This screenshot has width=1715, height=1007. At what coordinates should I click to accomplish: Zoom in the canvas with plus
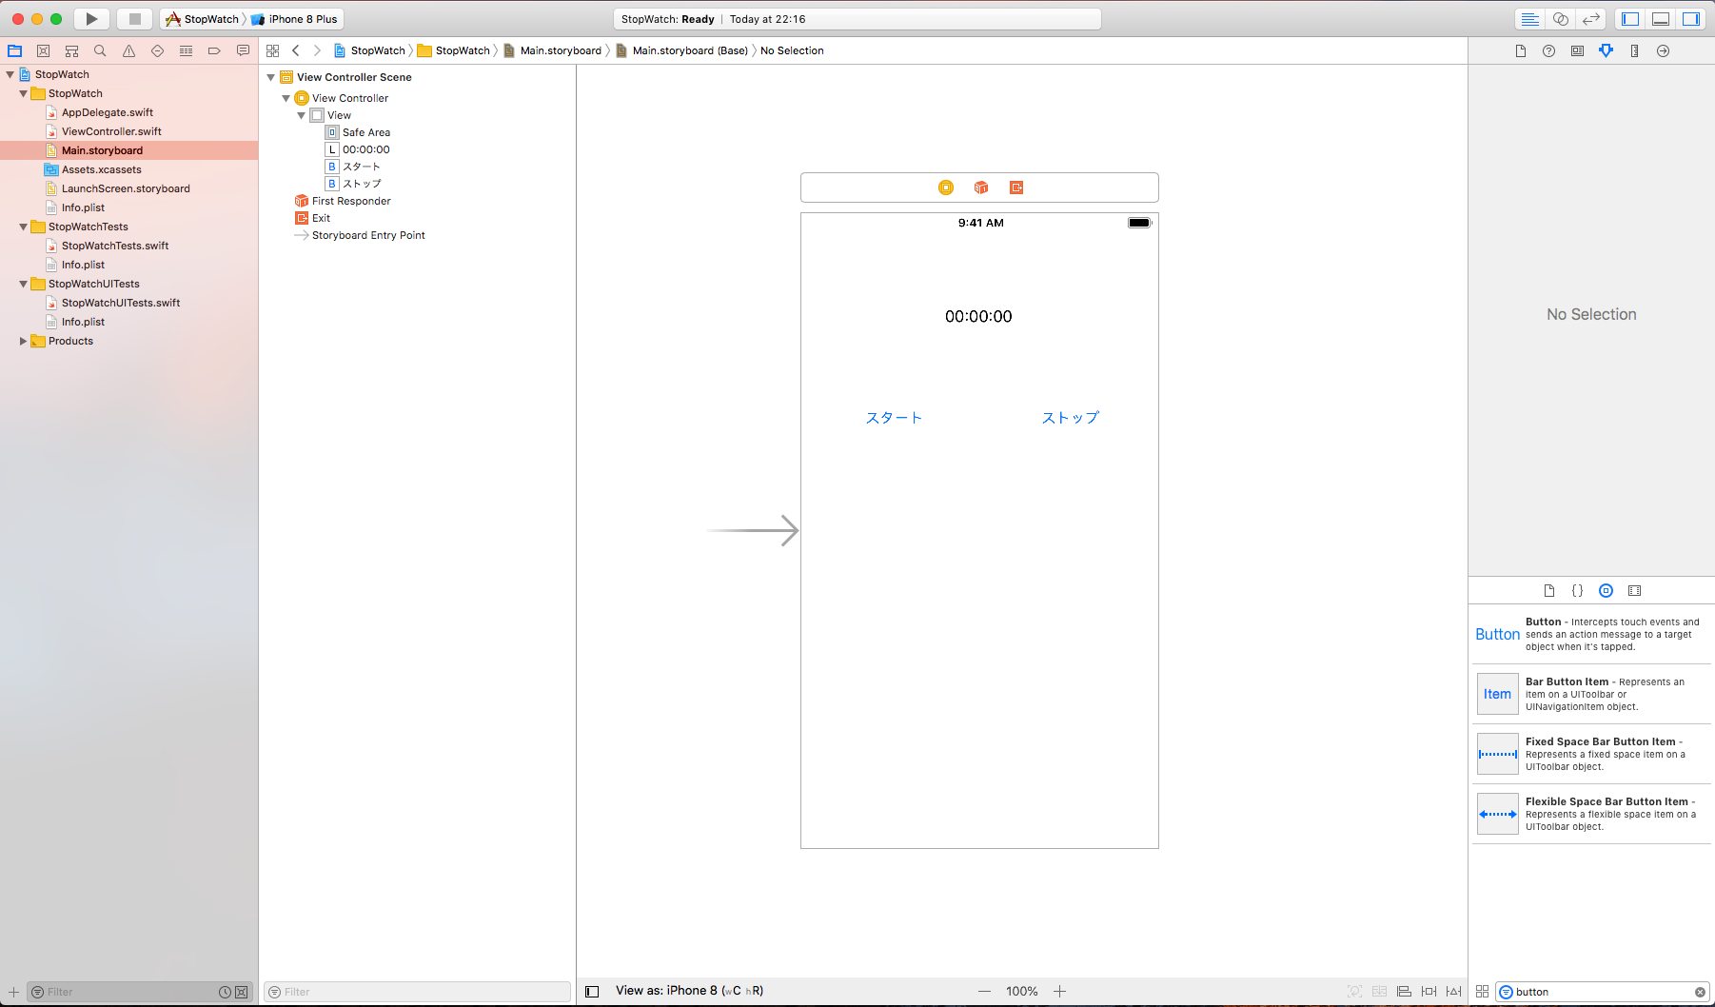[x=1059, y=992]
